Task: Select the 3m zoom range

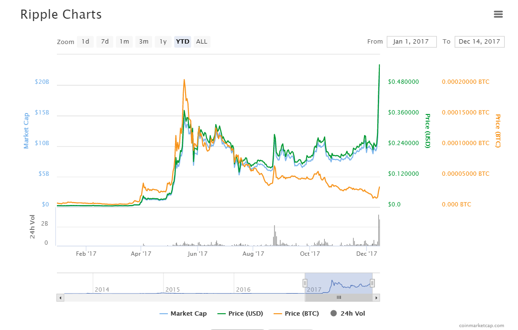Action: (143, 42)
